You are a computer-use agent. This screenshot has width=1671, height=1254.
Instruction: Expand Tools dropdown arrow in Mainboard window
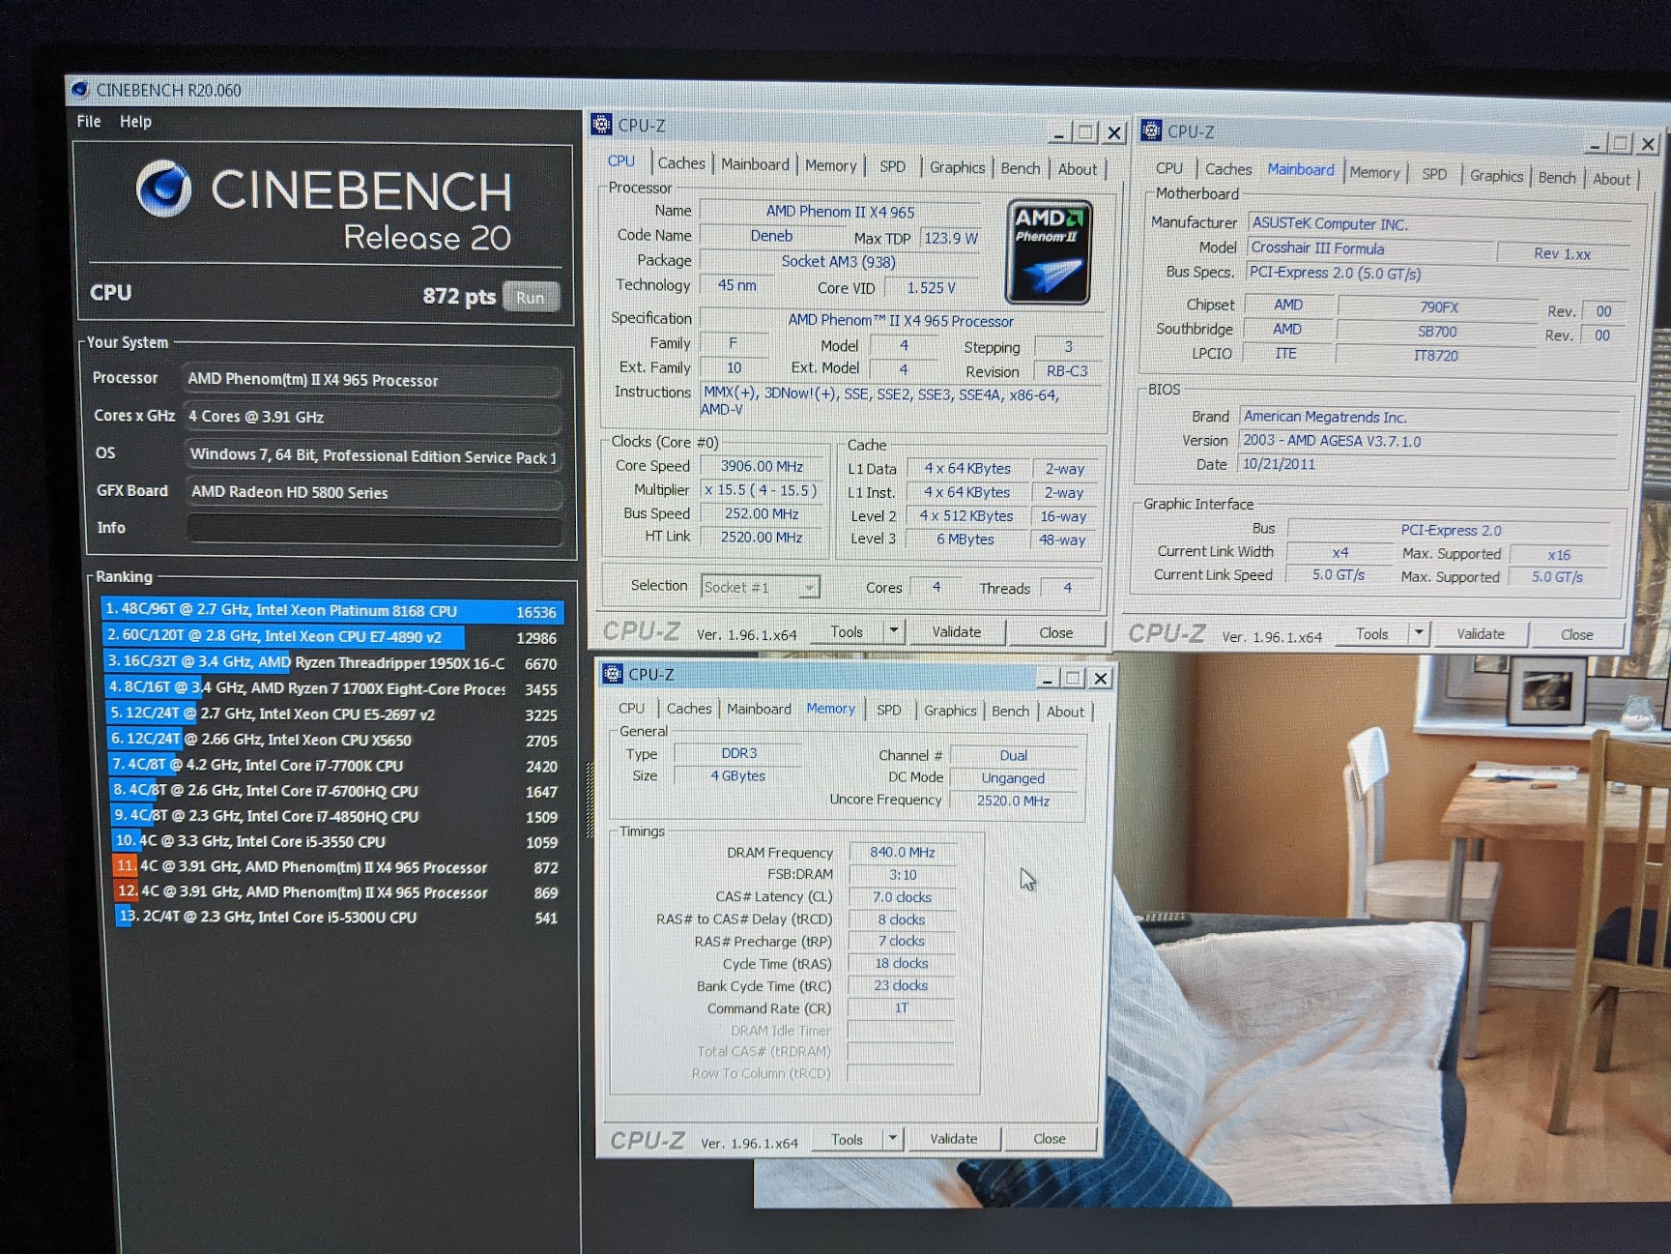point(1419,634)
